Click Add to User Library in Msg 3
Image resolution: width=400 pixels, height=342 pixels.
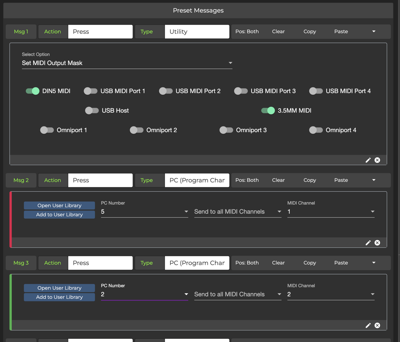[x=59, y=297]
